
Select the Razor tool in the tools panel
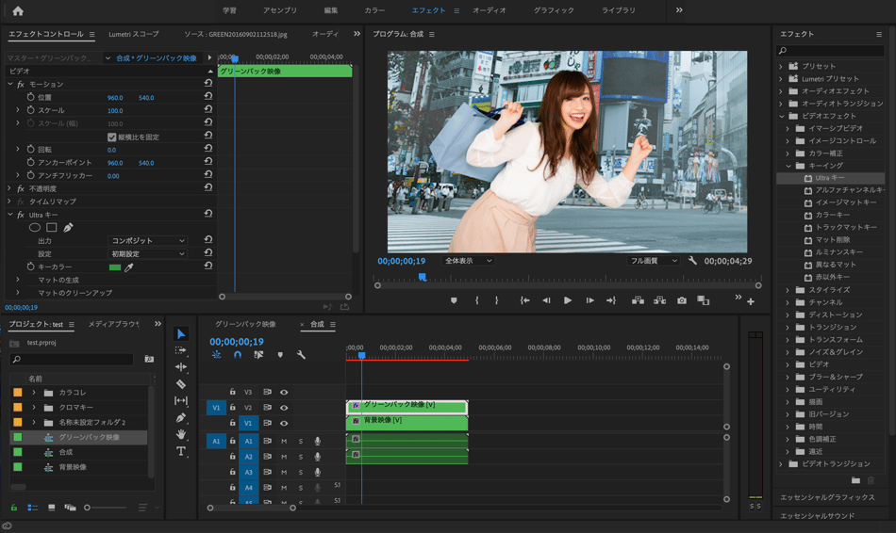coord(181,384)
